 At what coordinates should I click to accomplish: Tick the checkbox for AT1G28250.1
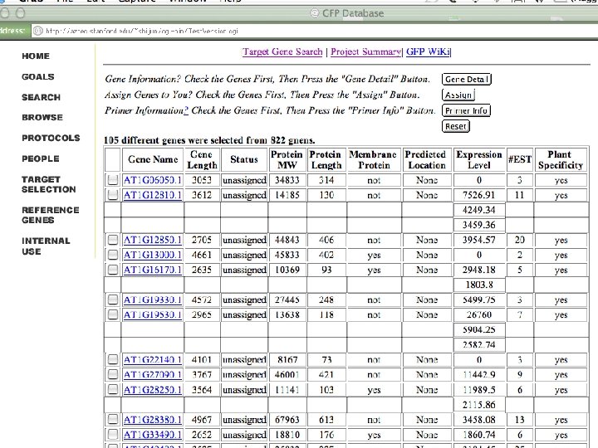112,390
